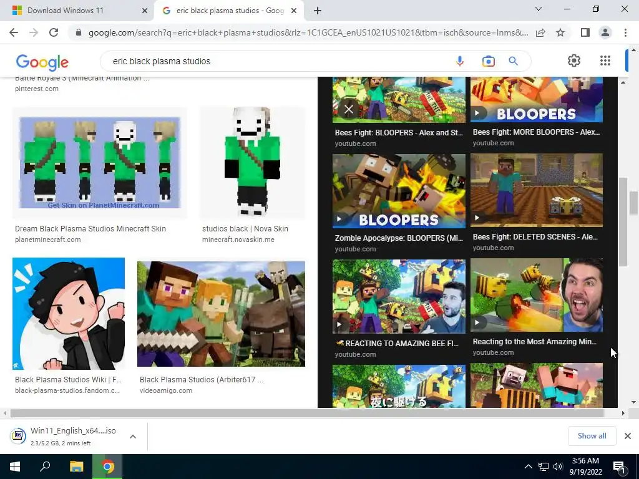The height and width of the screenshot is (479, 639).
Task: Close the downloads bar
Action: (x=628, y=436)
